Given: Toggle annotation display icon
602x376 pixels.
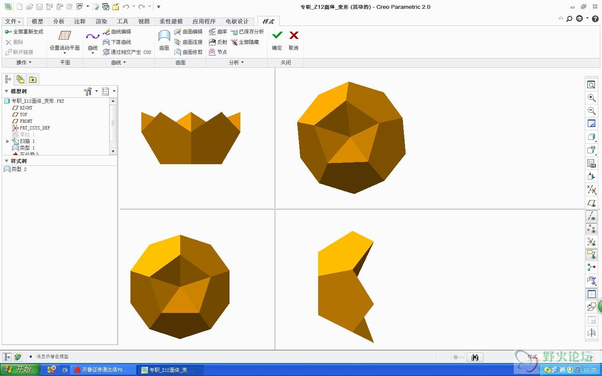Looking at the screenshot, I should point(592,254).
